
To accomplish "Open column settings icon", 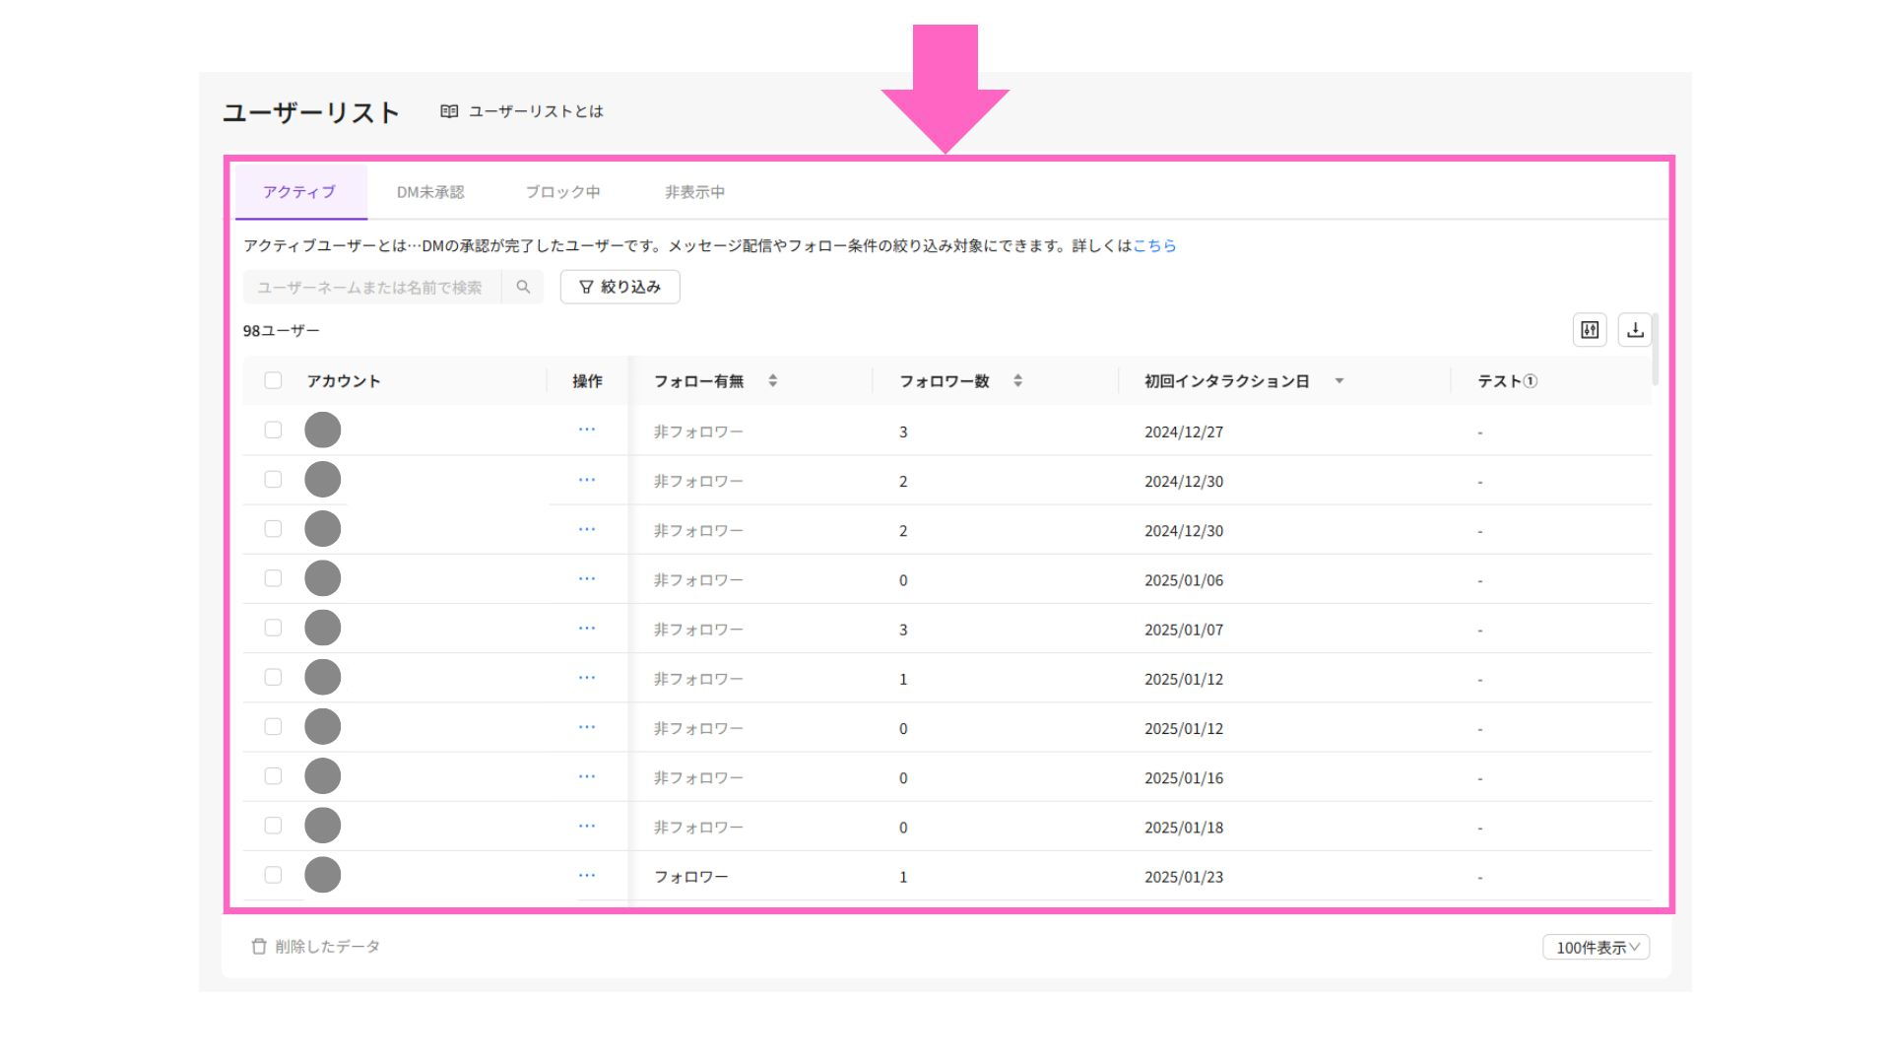I will (x=1590, y=330).
